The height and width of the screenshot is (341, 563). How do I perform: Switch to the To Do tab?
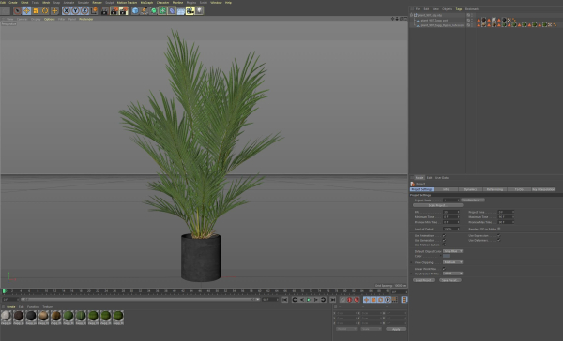click(519, 189)
